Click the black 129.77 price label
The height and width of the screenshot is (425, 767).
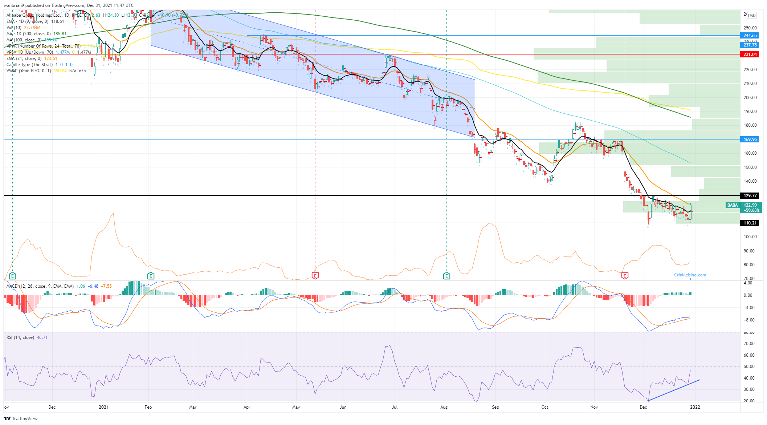tap(750, 196)
